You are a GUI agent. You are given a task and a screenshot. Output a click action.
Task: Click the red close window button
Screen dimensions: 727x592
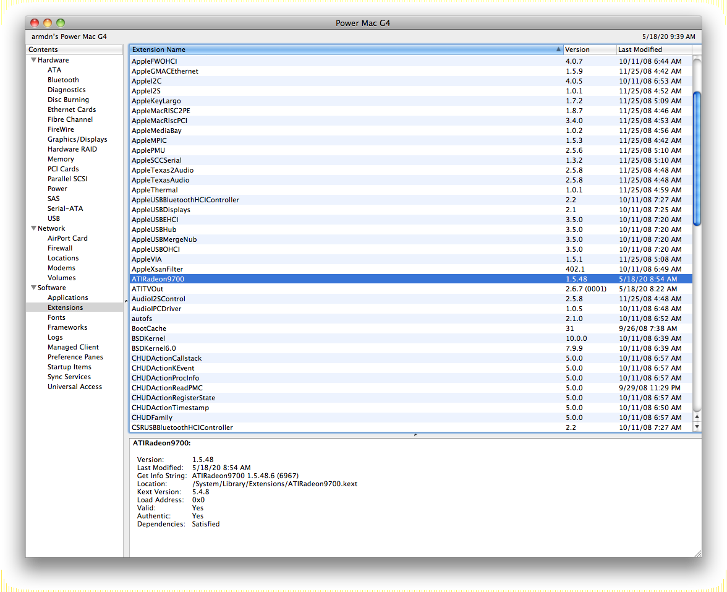pos(35,23)
